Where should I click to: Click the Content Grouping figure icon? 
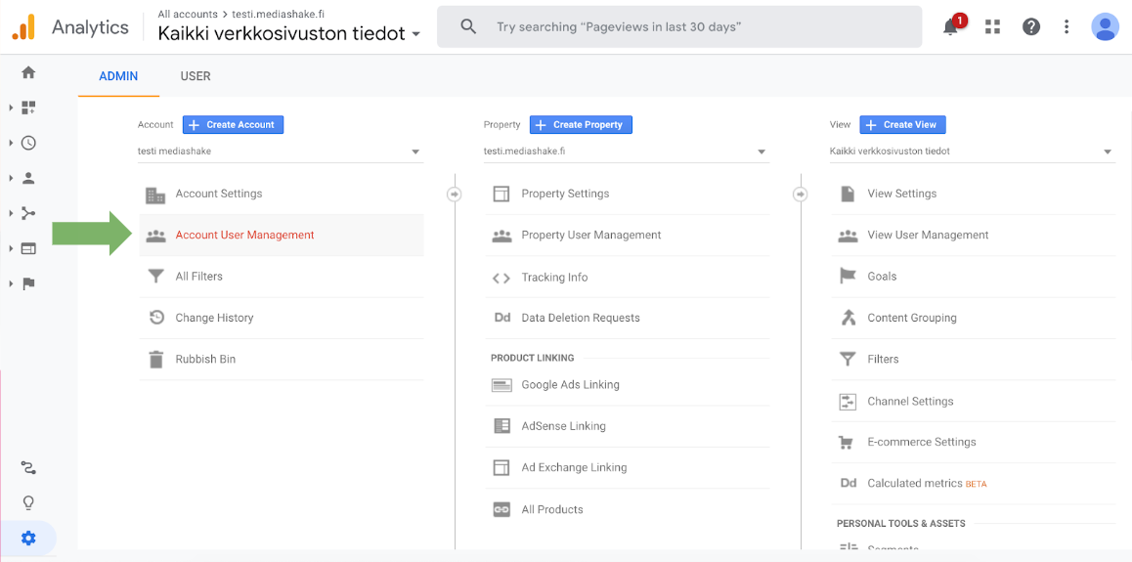tap(848, 318)
